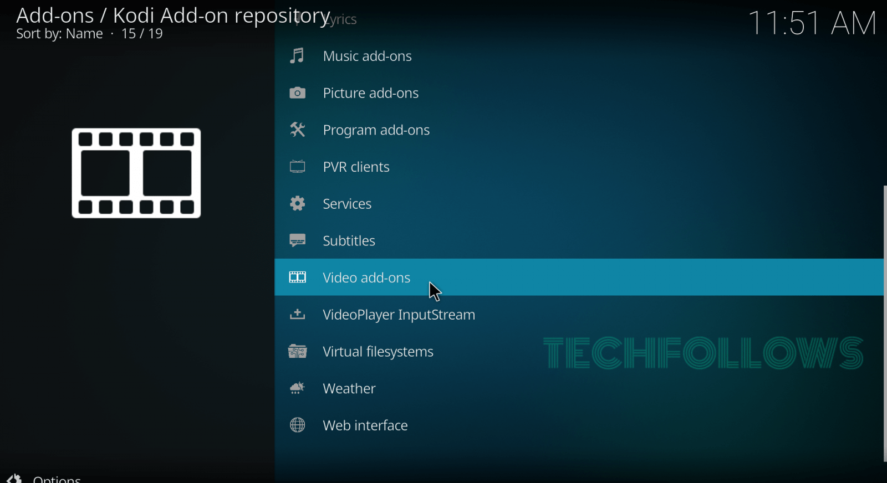887x483 pixels.
Task: Open the Services category
Action: click(579, 204)
